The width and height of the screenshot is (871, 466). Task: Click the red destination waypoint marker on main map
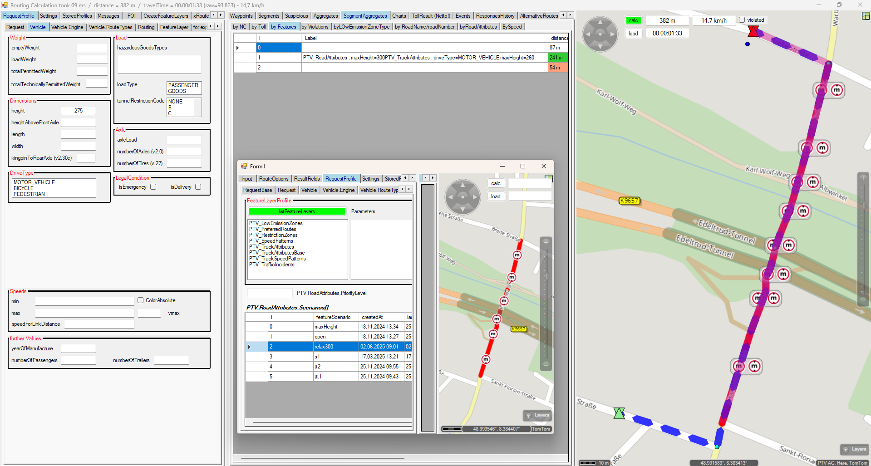[x=753, y=31]
